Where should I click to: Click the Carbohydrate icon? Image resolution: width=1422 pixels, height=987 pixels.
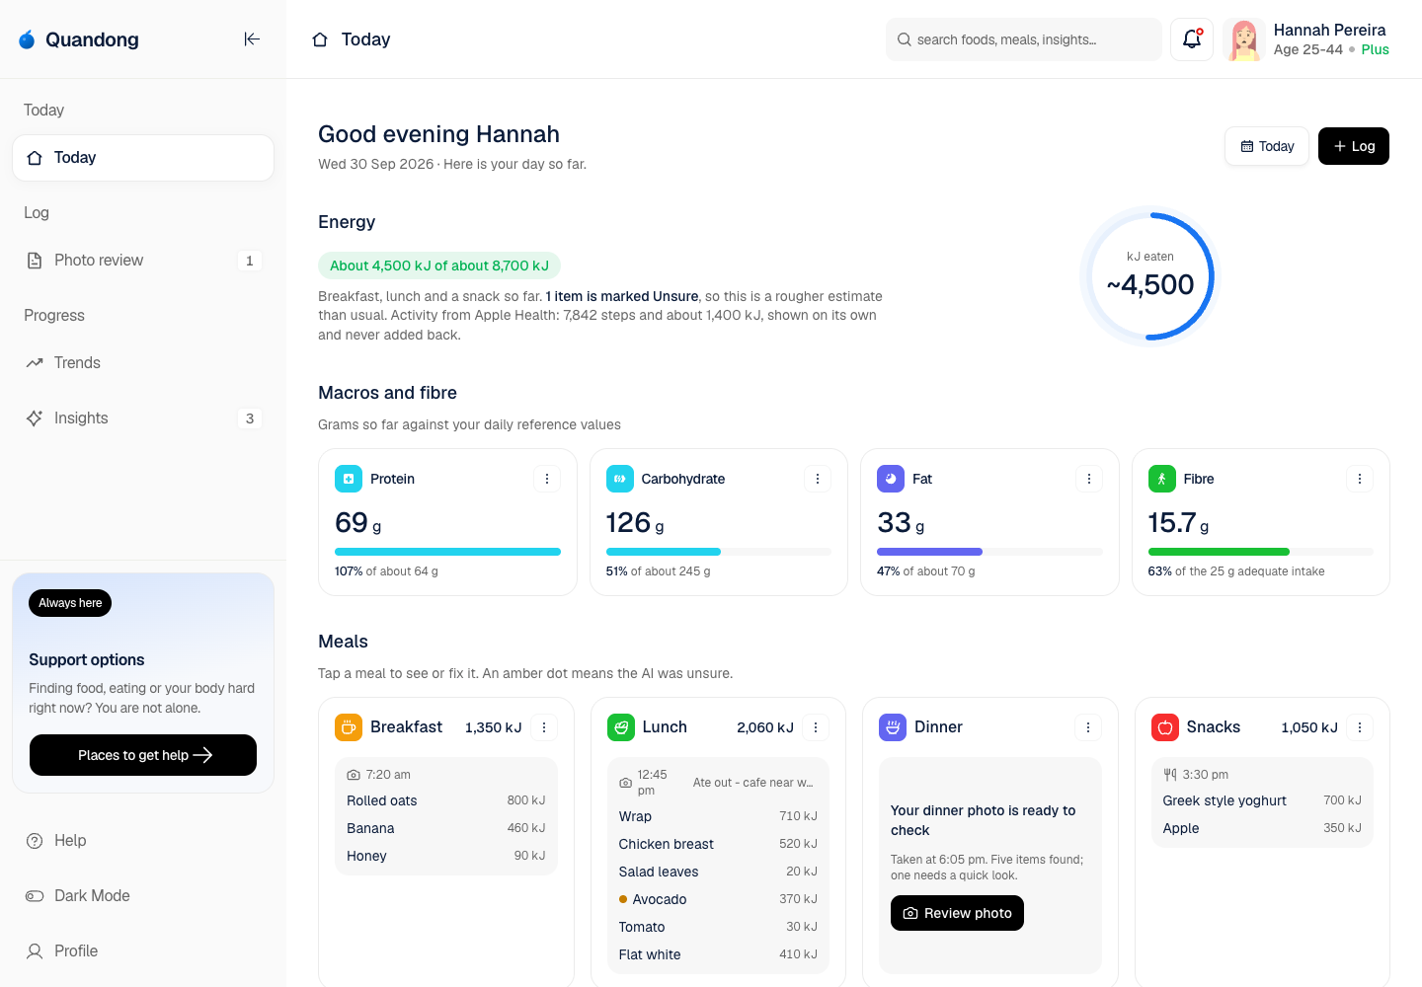620,479
